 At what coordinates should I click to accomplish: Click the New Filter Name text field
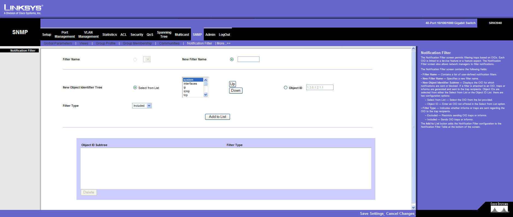coord(248,59)
